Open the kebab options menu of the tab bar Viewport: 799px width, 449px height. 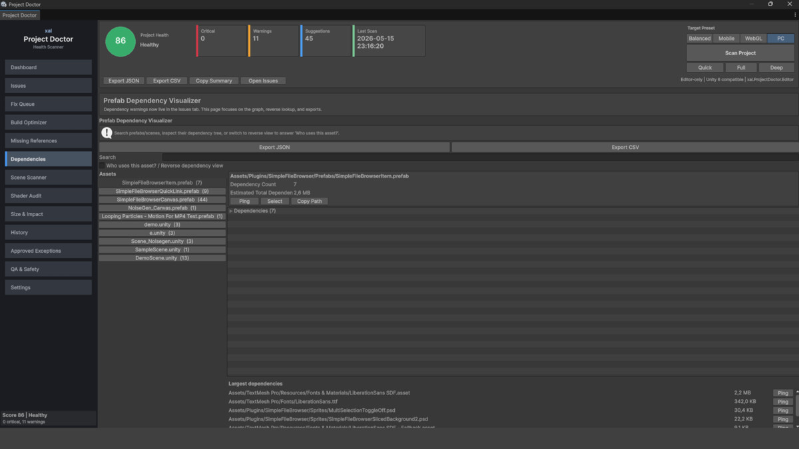pos(795,15)
